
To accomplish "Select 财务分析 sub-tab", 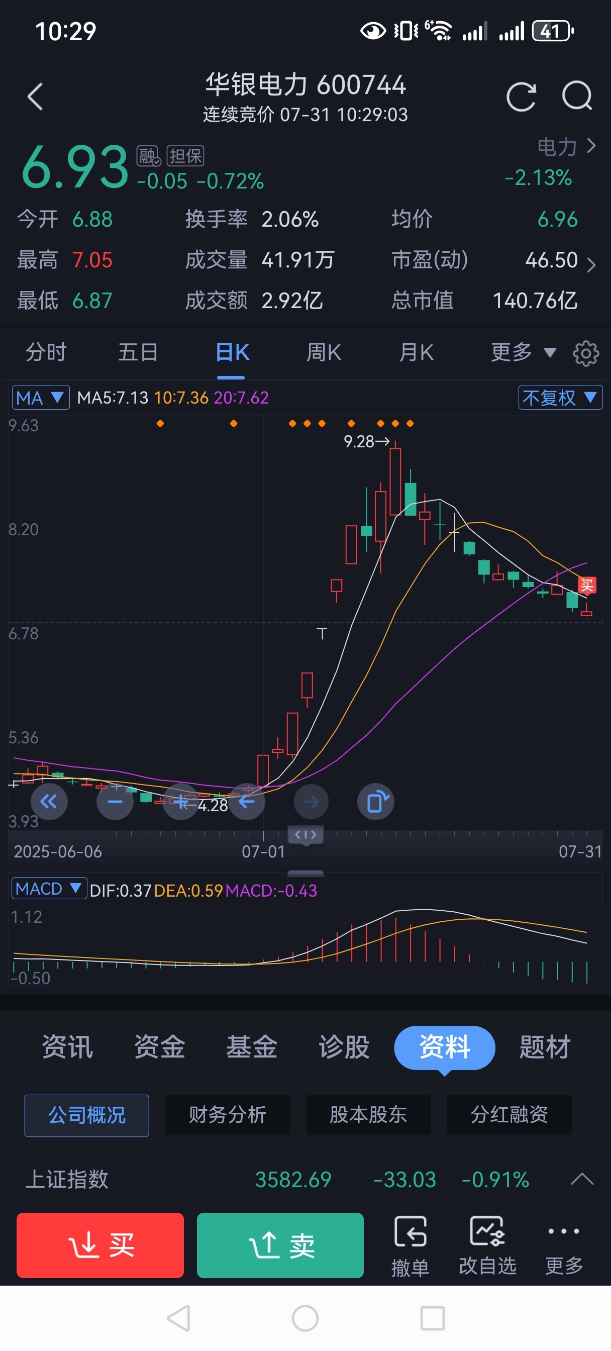I will [x=228, y=1115].
